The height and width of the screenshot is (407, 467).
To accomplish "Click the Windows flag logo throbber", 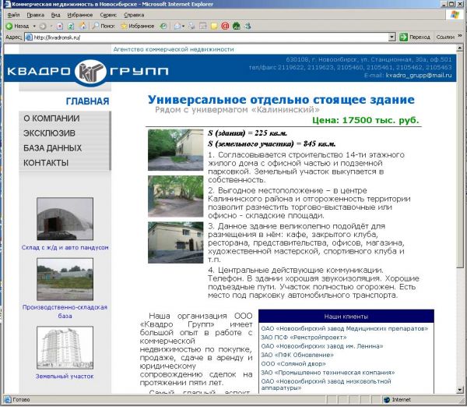I will click(455, 15).
